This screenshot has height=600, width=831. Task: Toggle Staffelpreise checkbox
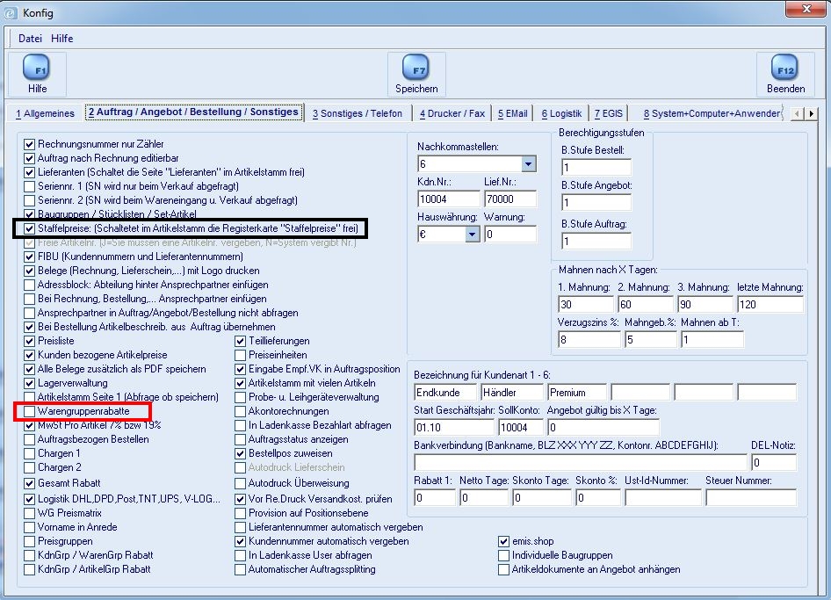point(29,229)
